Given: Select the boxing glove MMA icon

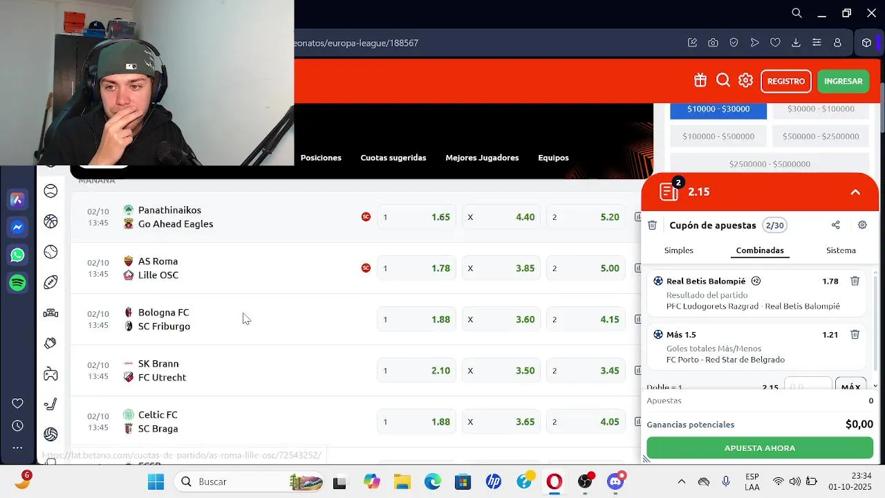Looking at the screenshot, I should [50, 343].
